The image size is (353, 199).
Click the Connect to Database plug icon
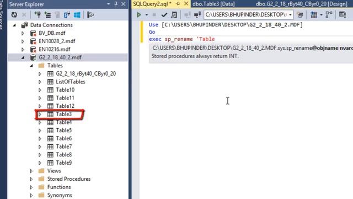click(38, 15)
